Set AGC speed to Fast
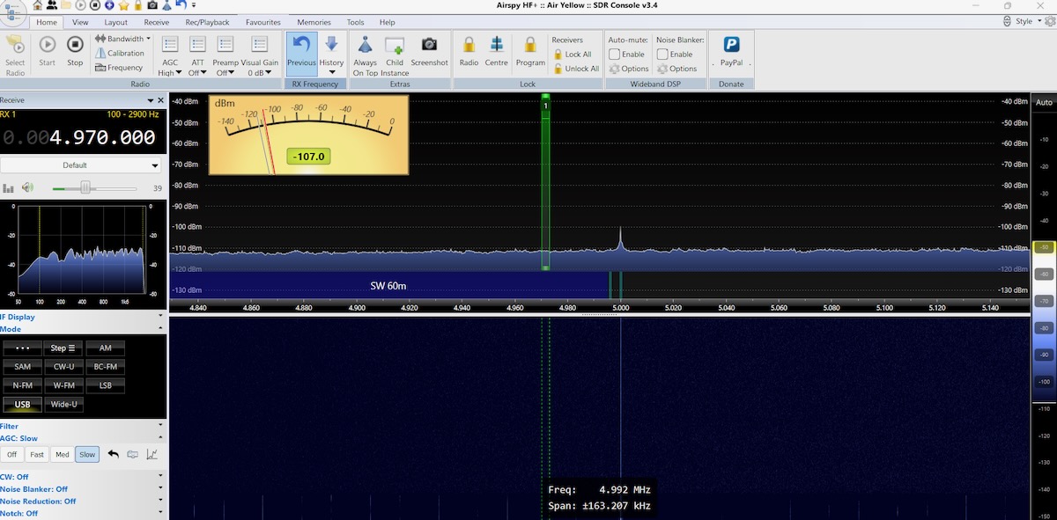This screenshot has width=1057, height=520. pos(37,455)
